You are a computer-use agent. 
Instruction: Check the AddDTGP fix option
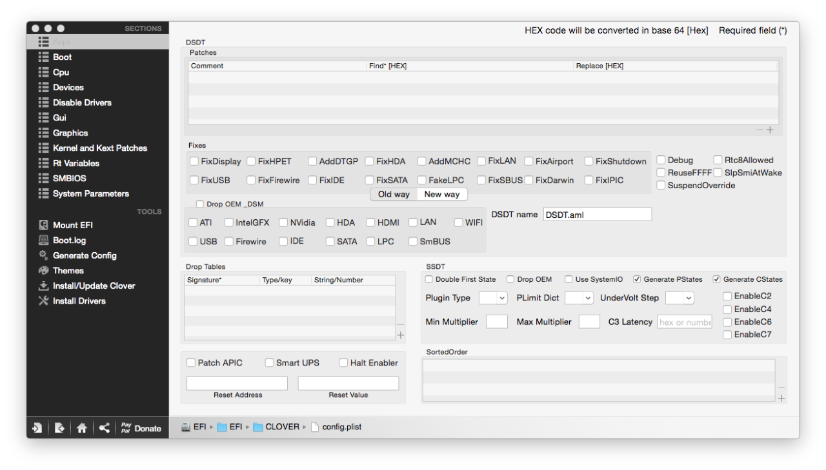(x=312, y=161)
